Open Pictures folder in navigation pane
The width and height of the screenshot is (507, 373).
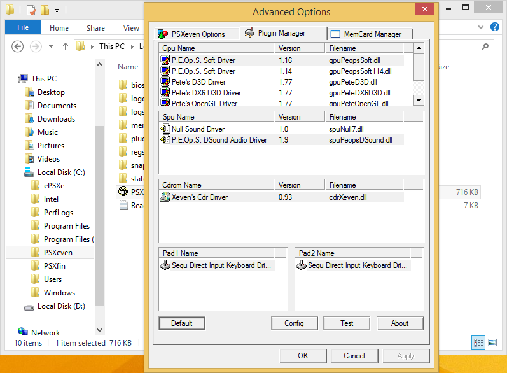pos(51,146)
